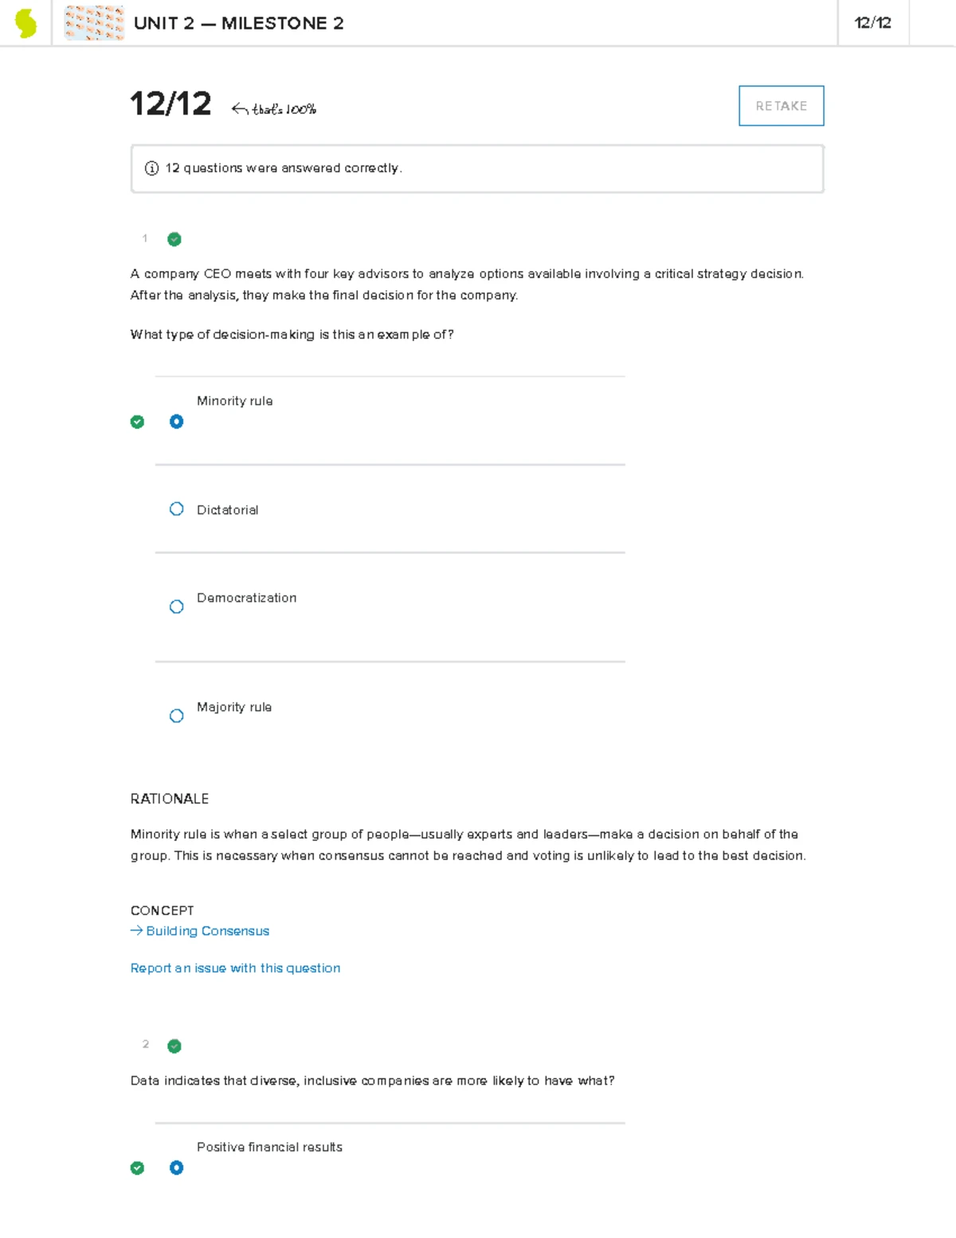The image size is (956, 1238).
Task: Click the info icon beside the results message
Action: pos(151,168)
